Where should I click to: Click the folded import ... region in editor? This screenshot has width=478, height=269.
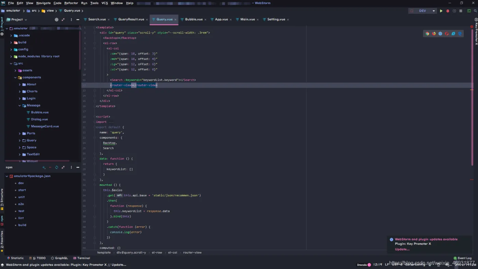[105, 122]
